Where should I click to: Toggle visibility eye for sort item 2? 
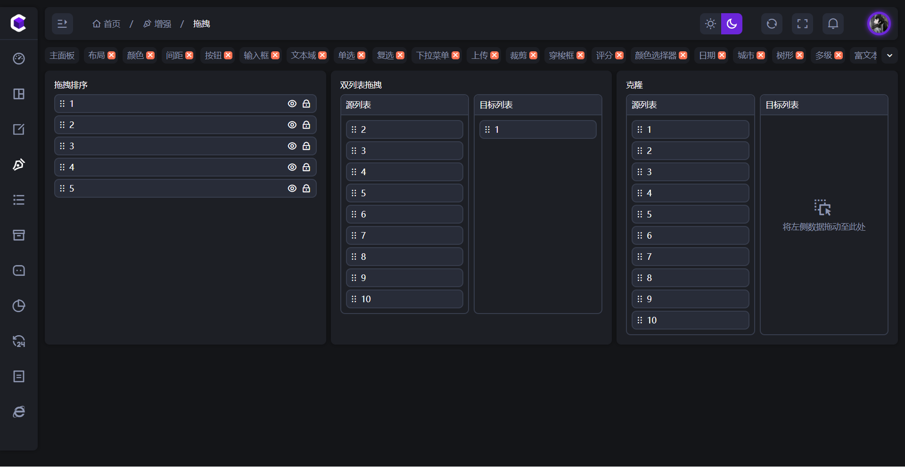click(292, 125)
